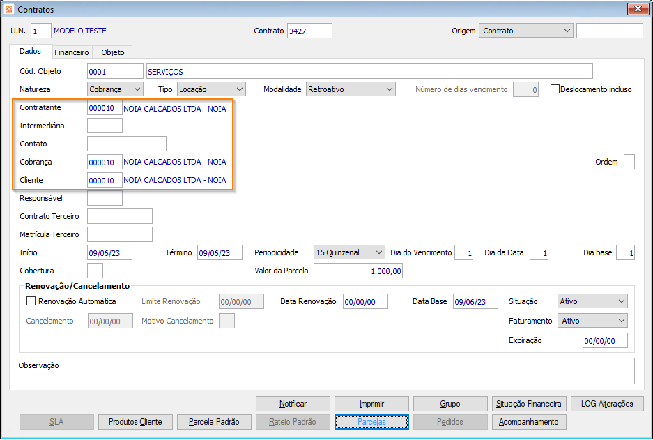The height and width of the screenshot is (440, 653).
Task: Expand the Situação dropdown
Action: coord(592,301)
